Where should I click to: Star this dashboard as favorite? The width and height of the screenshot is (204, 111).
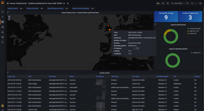click(x=64, y=3)
